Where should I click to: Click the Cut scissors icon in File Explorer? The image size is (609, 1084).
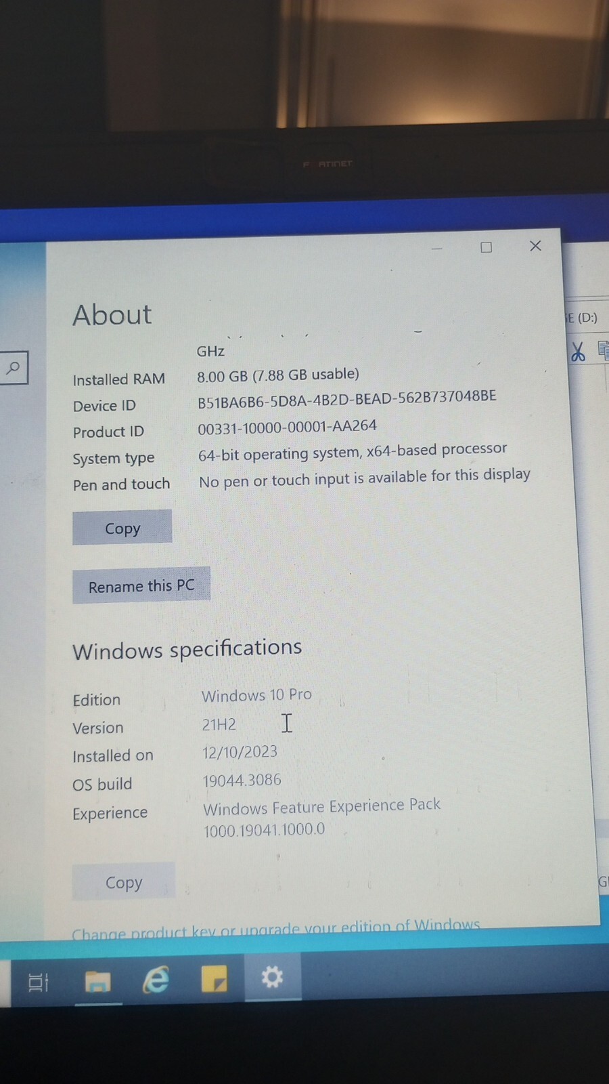point(577,352)
